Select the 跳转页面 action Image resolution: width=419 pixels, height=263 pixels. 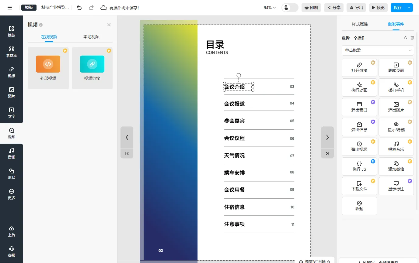396,67
